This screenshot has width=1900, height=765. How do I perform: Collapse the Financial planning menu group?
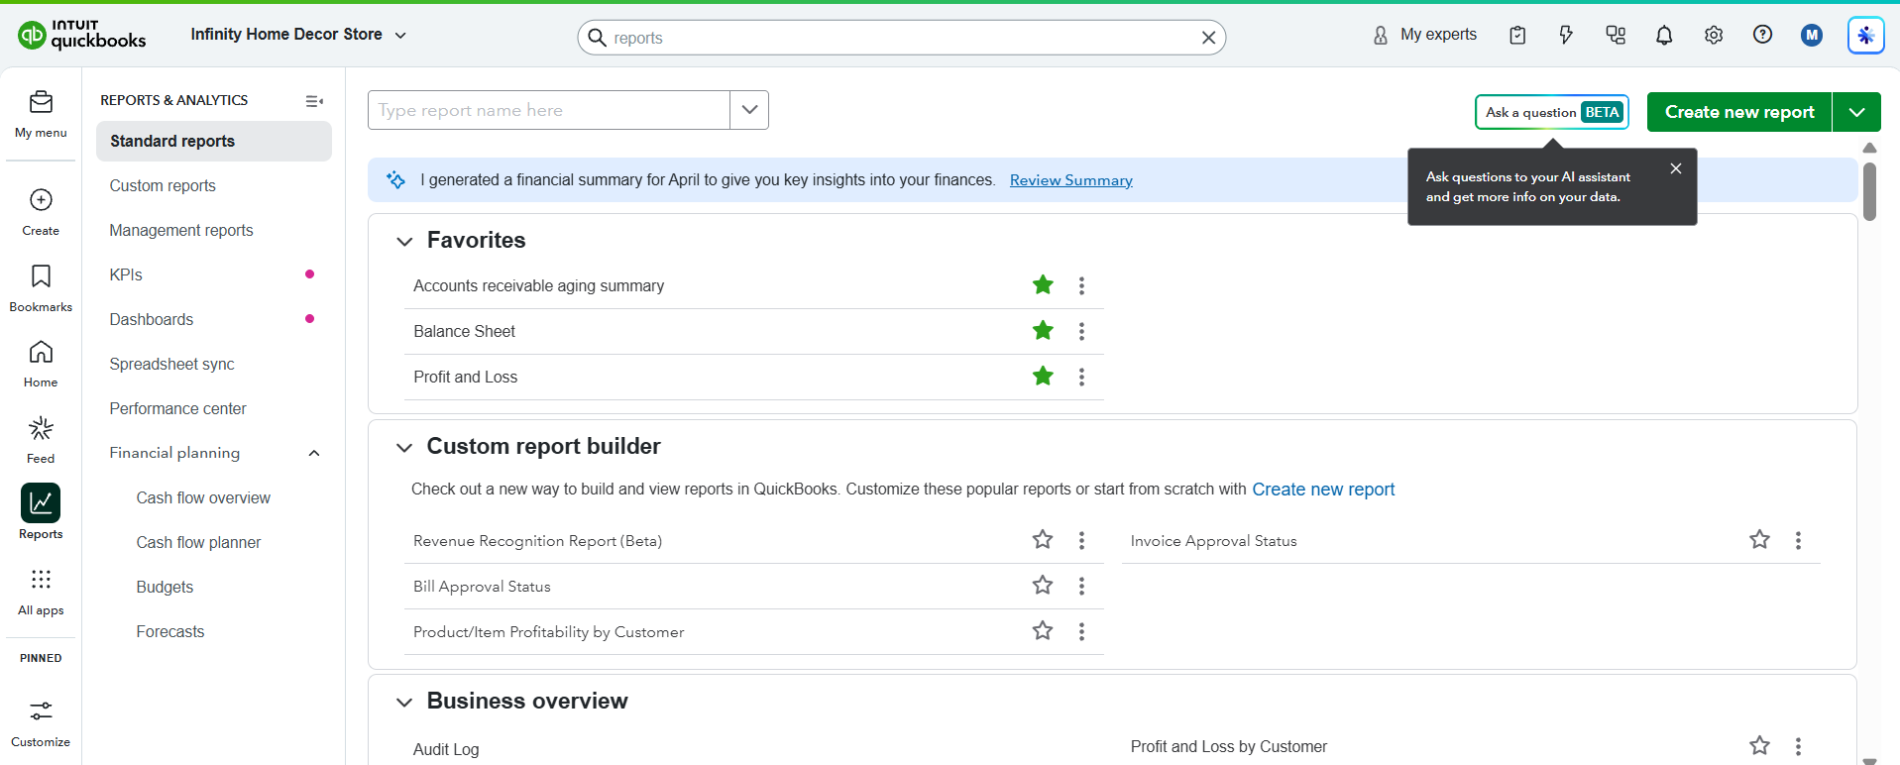pyautogui.click(x=314, y=453)
